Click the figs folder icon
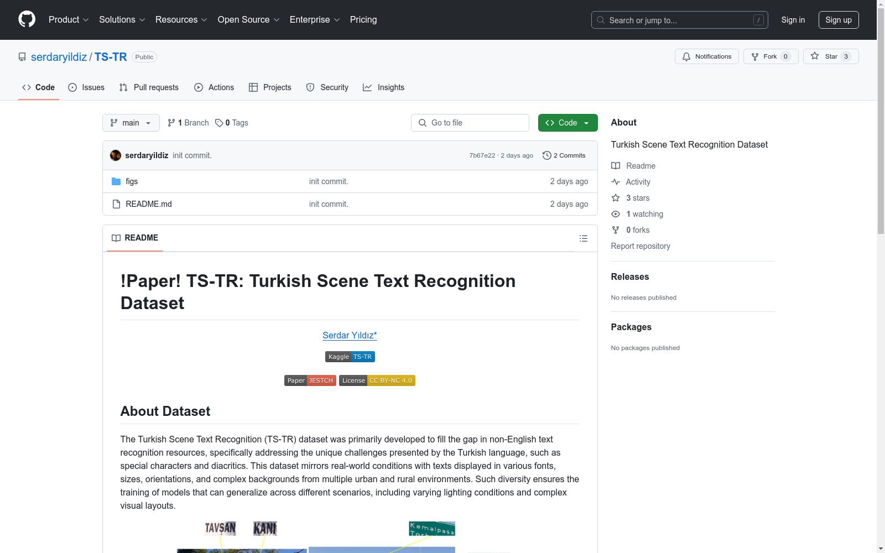Screen dimensions: 885x553 tap(116, 181)
